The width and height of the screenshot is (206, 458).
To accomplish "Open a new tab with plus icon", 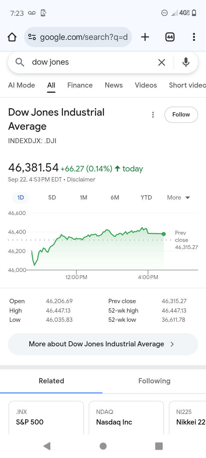I will [145, 37].
